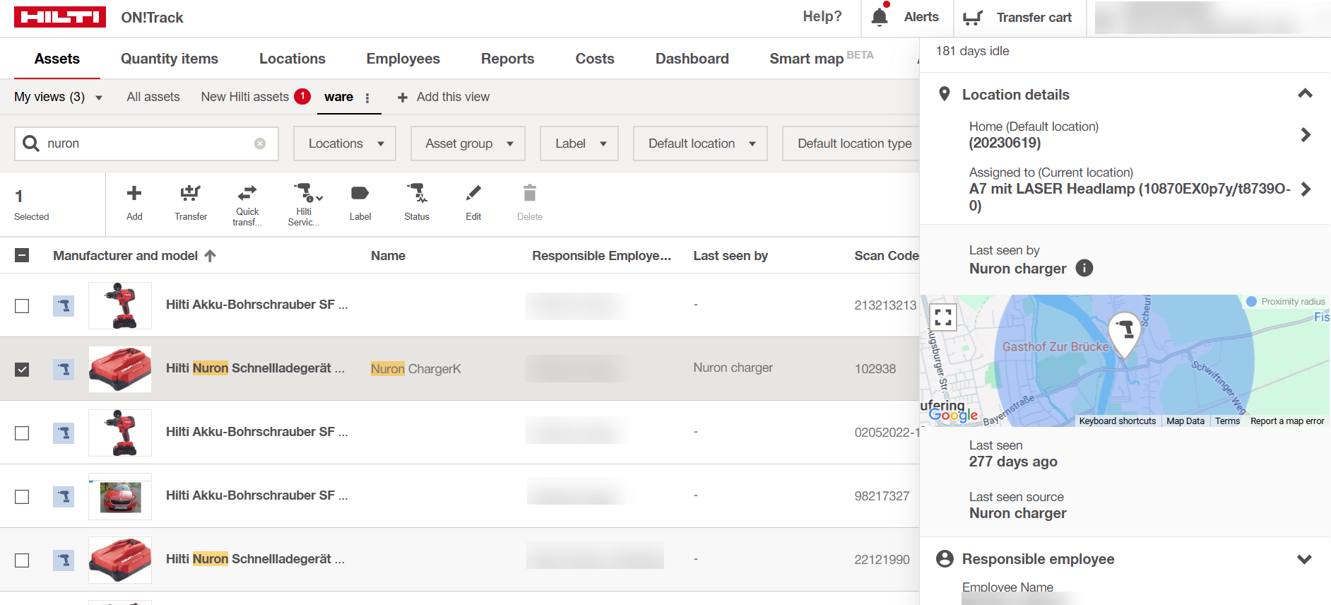Collapse the Location details section
The width and height of the screenshot is (1331, 605).
coord(1304,94)
